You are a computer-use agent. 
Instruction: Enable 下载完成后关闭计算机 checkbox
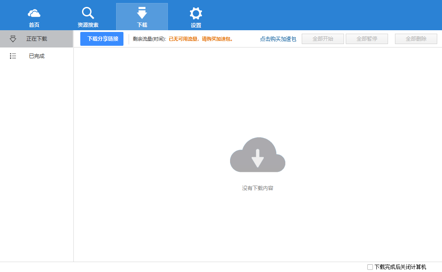point(370,267)
